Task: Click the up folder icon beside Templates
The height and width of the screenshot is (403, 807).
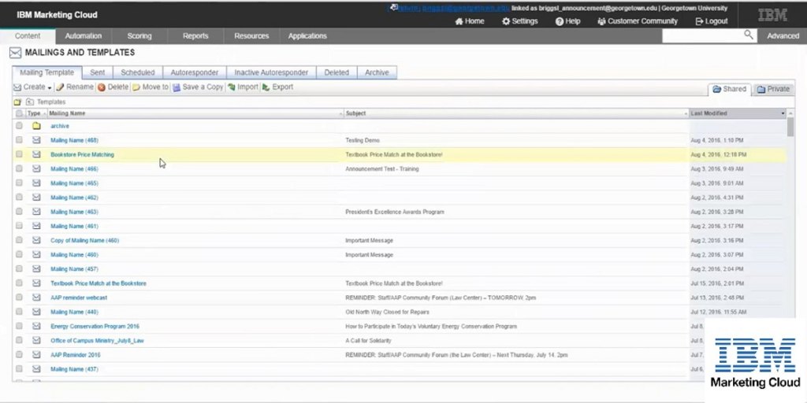Action: [30, 102]
